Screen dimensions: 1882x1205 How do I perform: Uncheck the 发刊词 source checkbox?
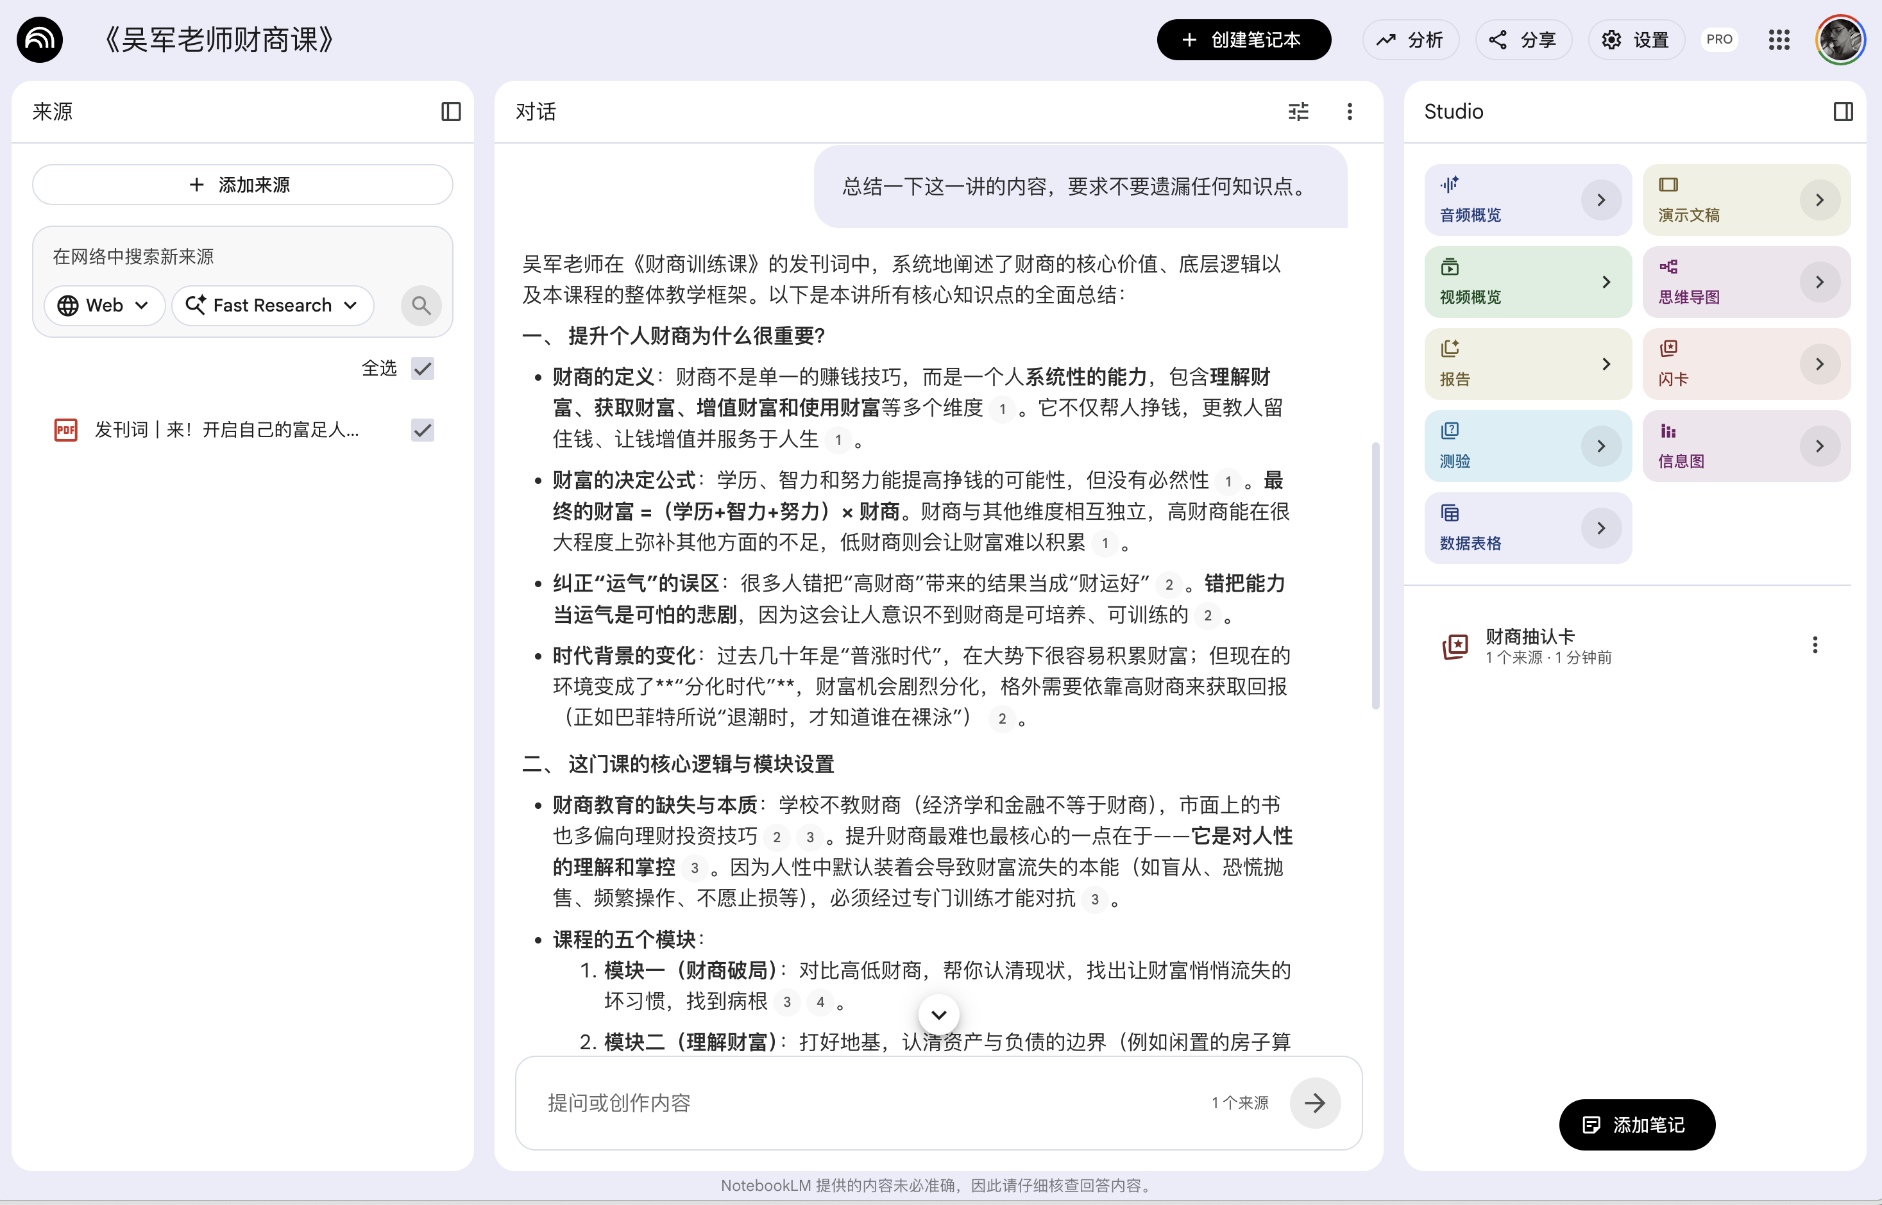coord(423,429)
